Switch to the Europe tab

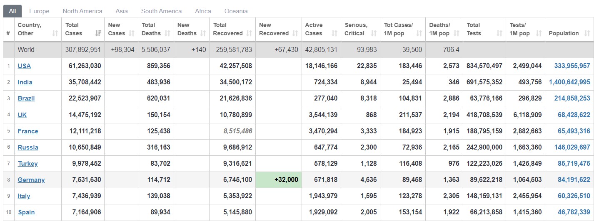click(x=39, y=11)
